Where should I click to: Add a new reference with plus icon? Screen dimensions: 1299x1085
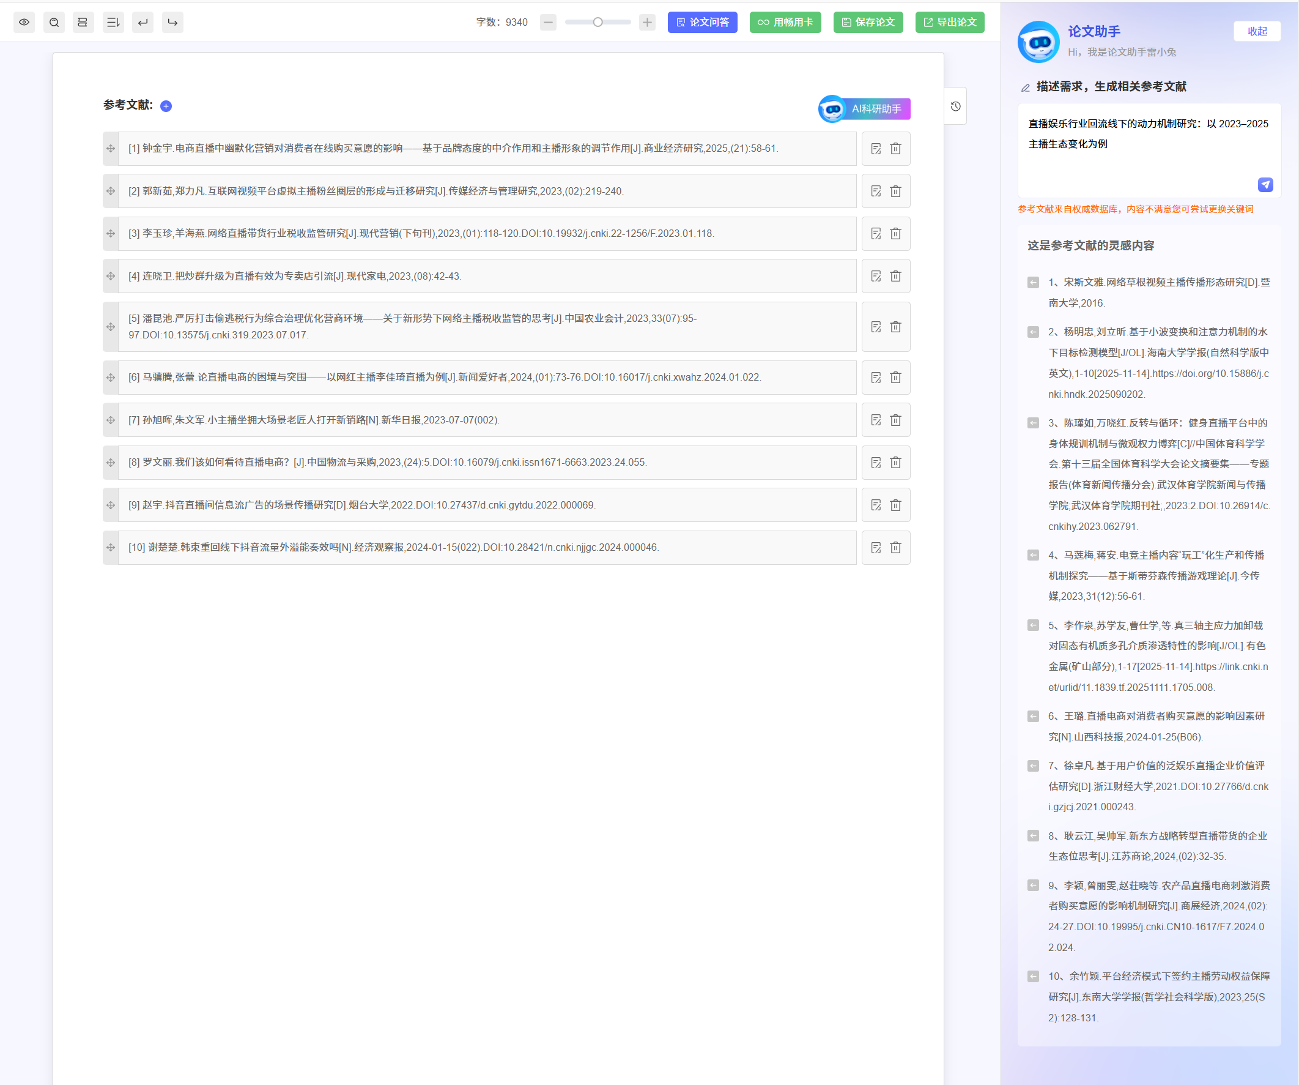[166, 106]
